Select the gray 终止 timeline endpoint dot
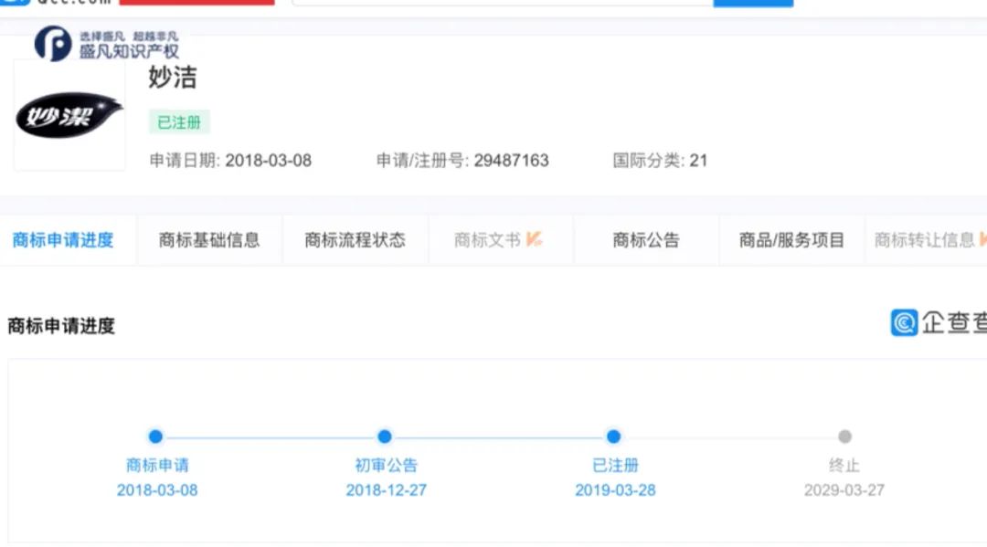The width and height of the screenshot is (987, 547). (843, 437)
